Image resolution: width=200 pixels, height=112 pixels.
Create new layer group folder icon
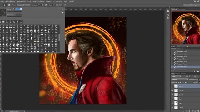(195, 111)
